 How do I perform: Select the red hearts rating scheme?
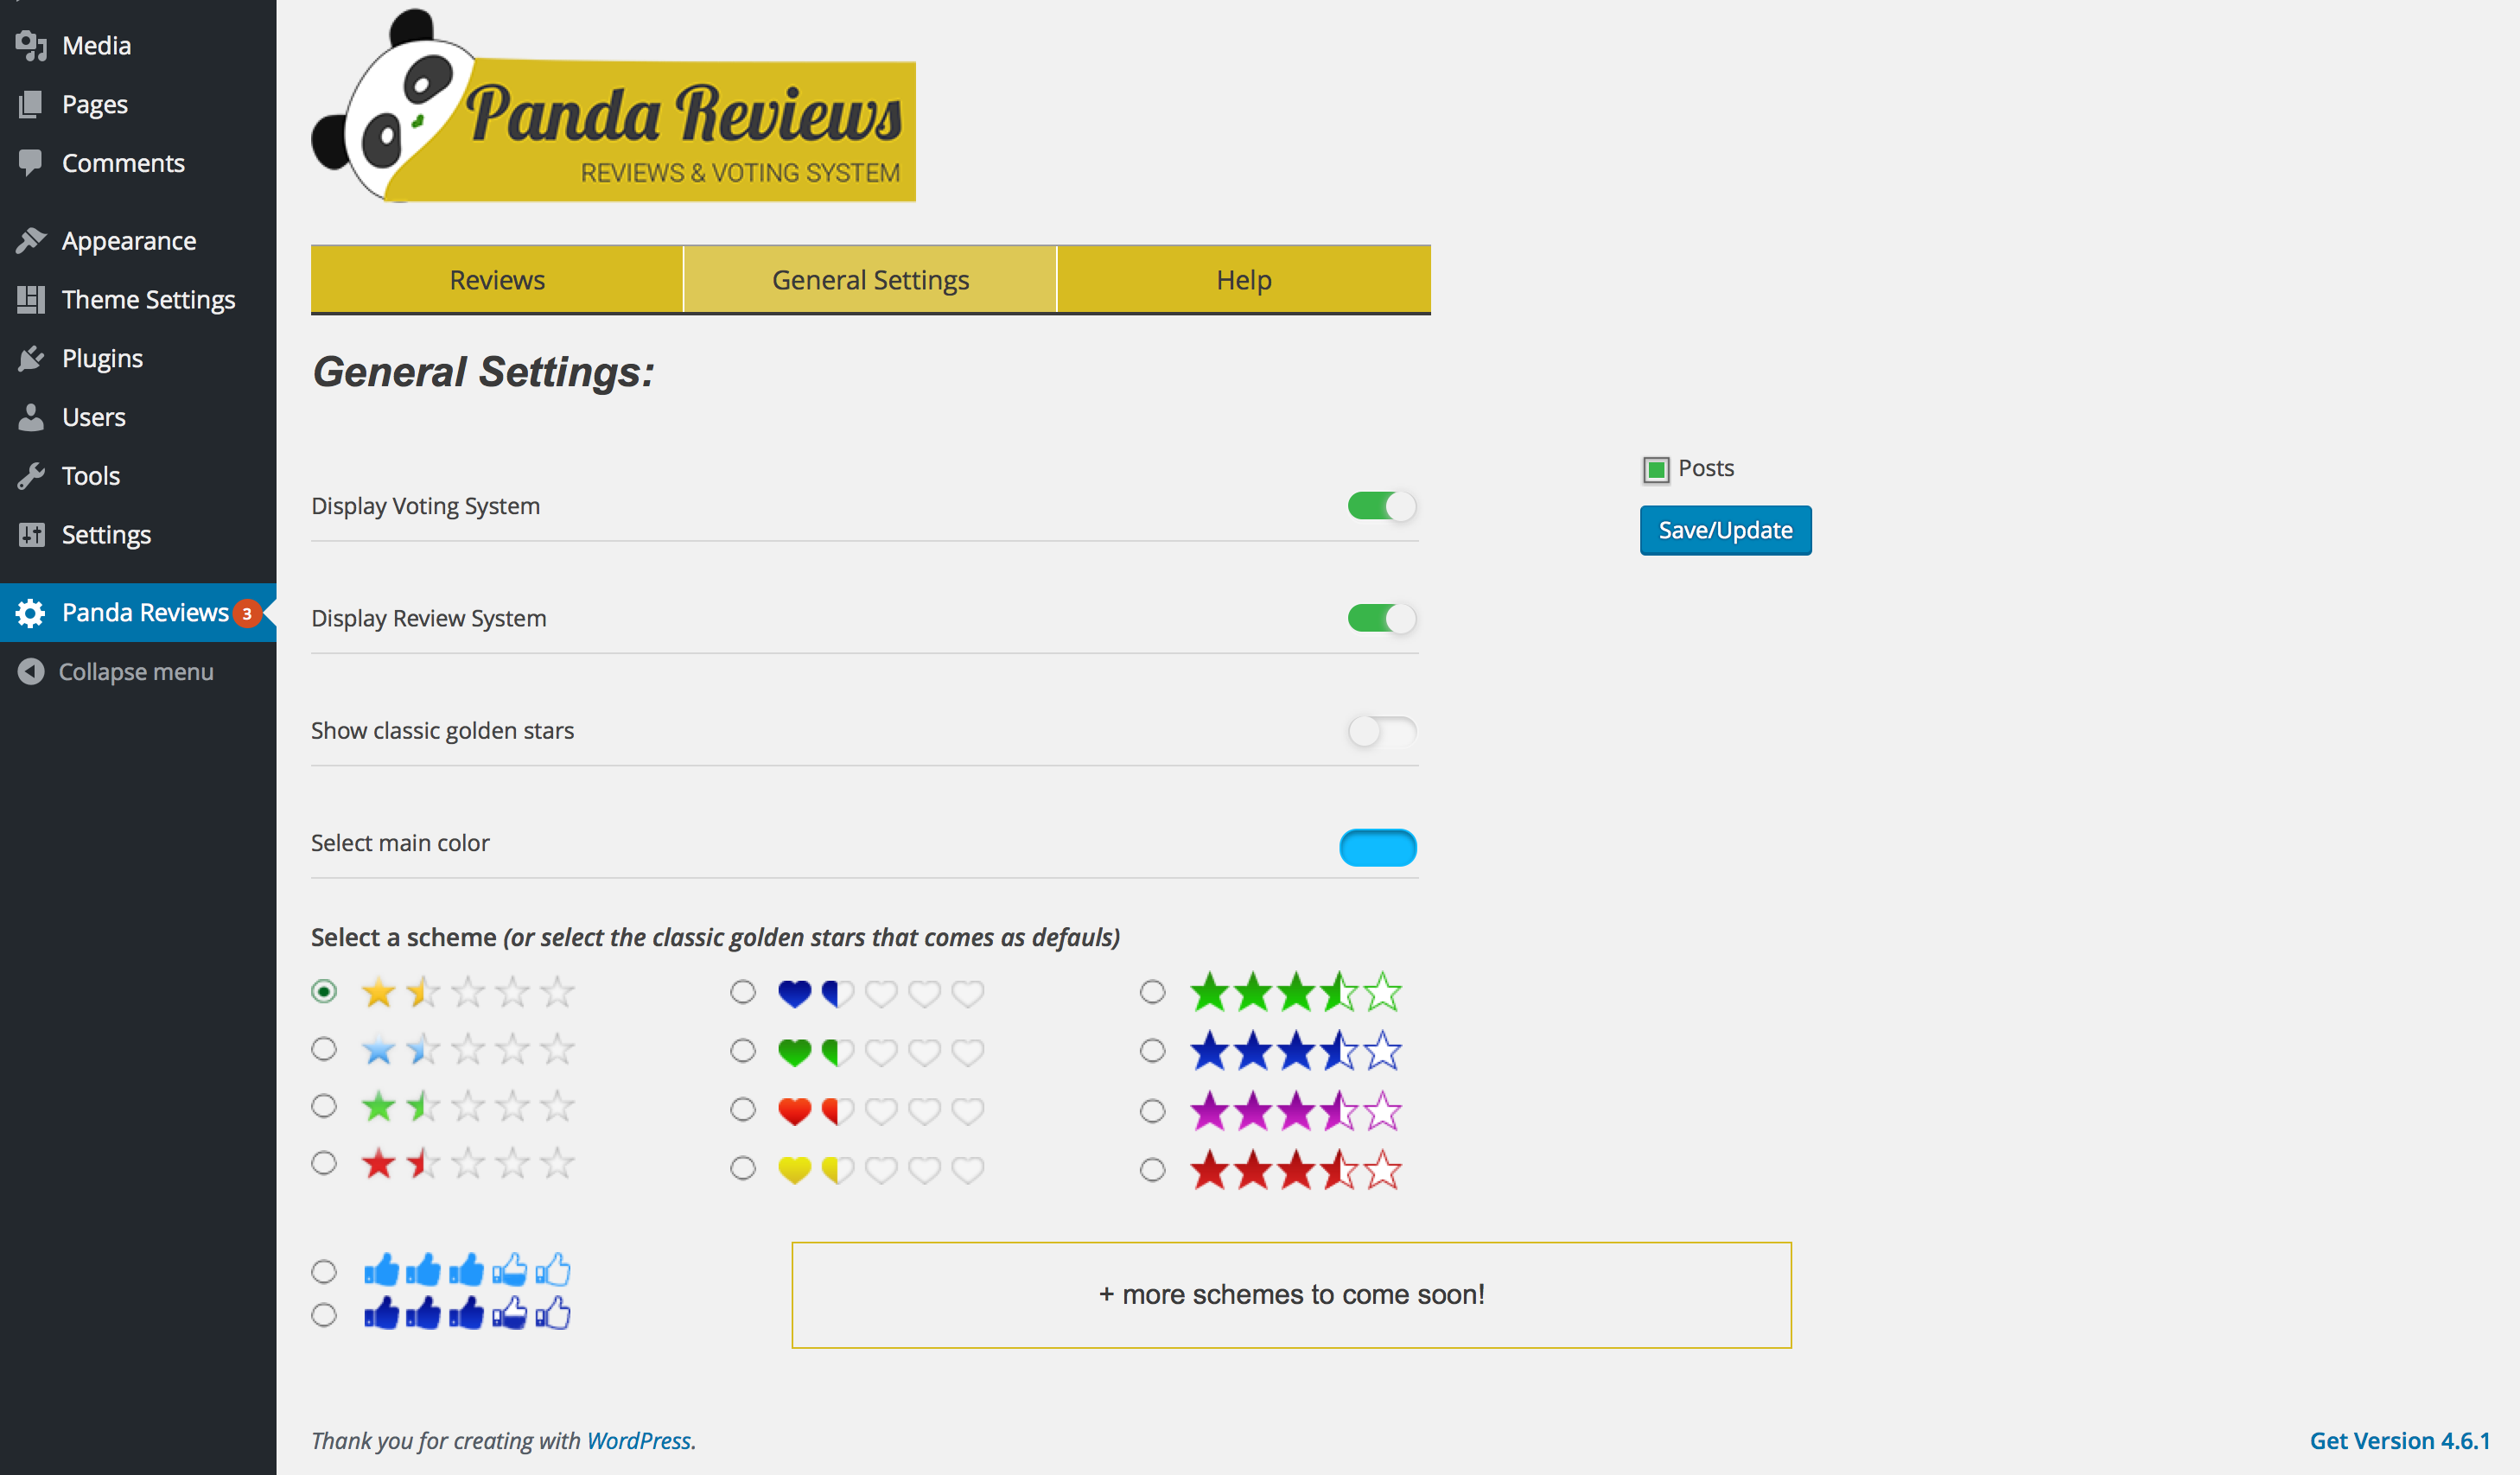click(x=742, y=1109)
